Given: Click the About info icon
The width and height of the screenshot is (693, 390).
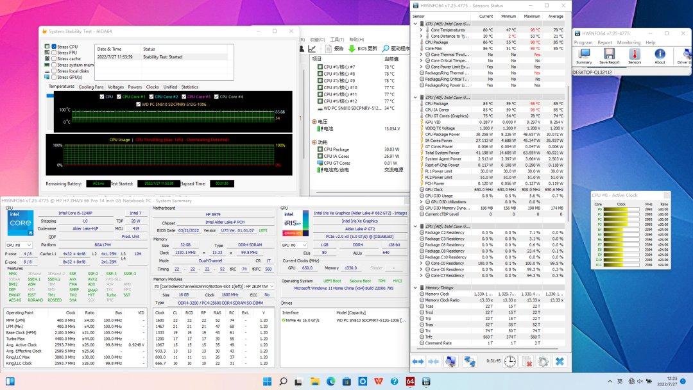Looking at the screenshot, I should [660, 55].
